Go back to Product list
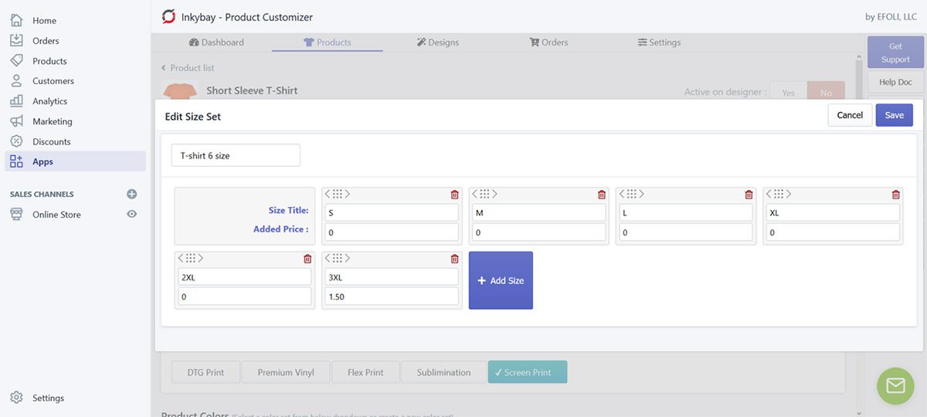 [x=187, y=68]
